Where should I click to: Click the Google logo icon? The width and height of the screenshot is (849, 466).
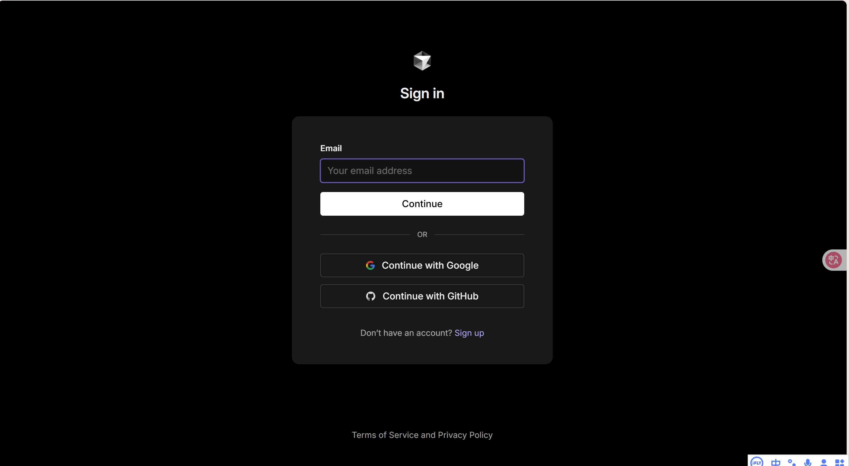(x=370, y=265)
